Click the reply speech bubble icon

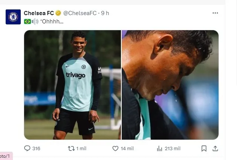pos(27,148)
